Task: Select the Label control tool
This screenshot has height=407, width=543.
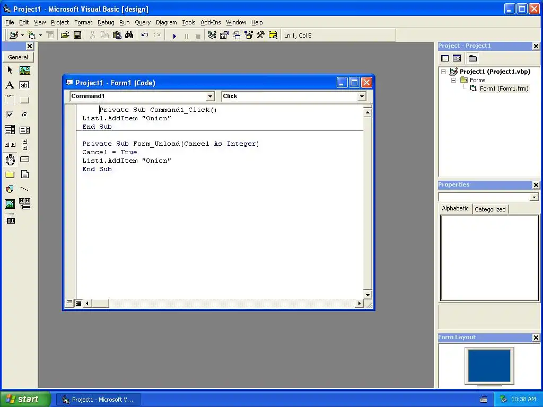Action: [x=10, y=85]
